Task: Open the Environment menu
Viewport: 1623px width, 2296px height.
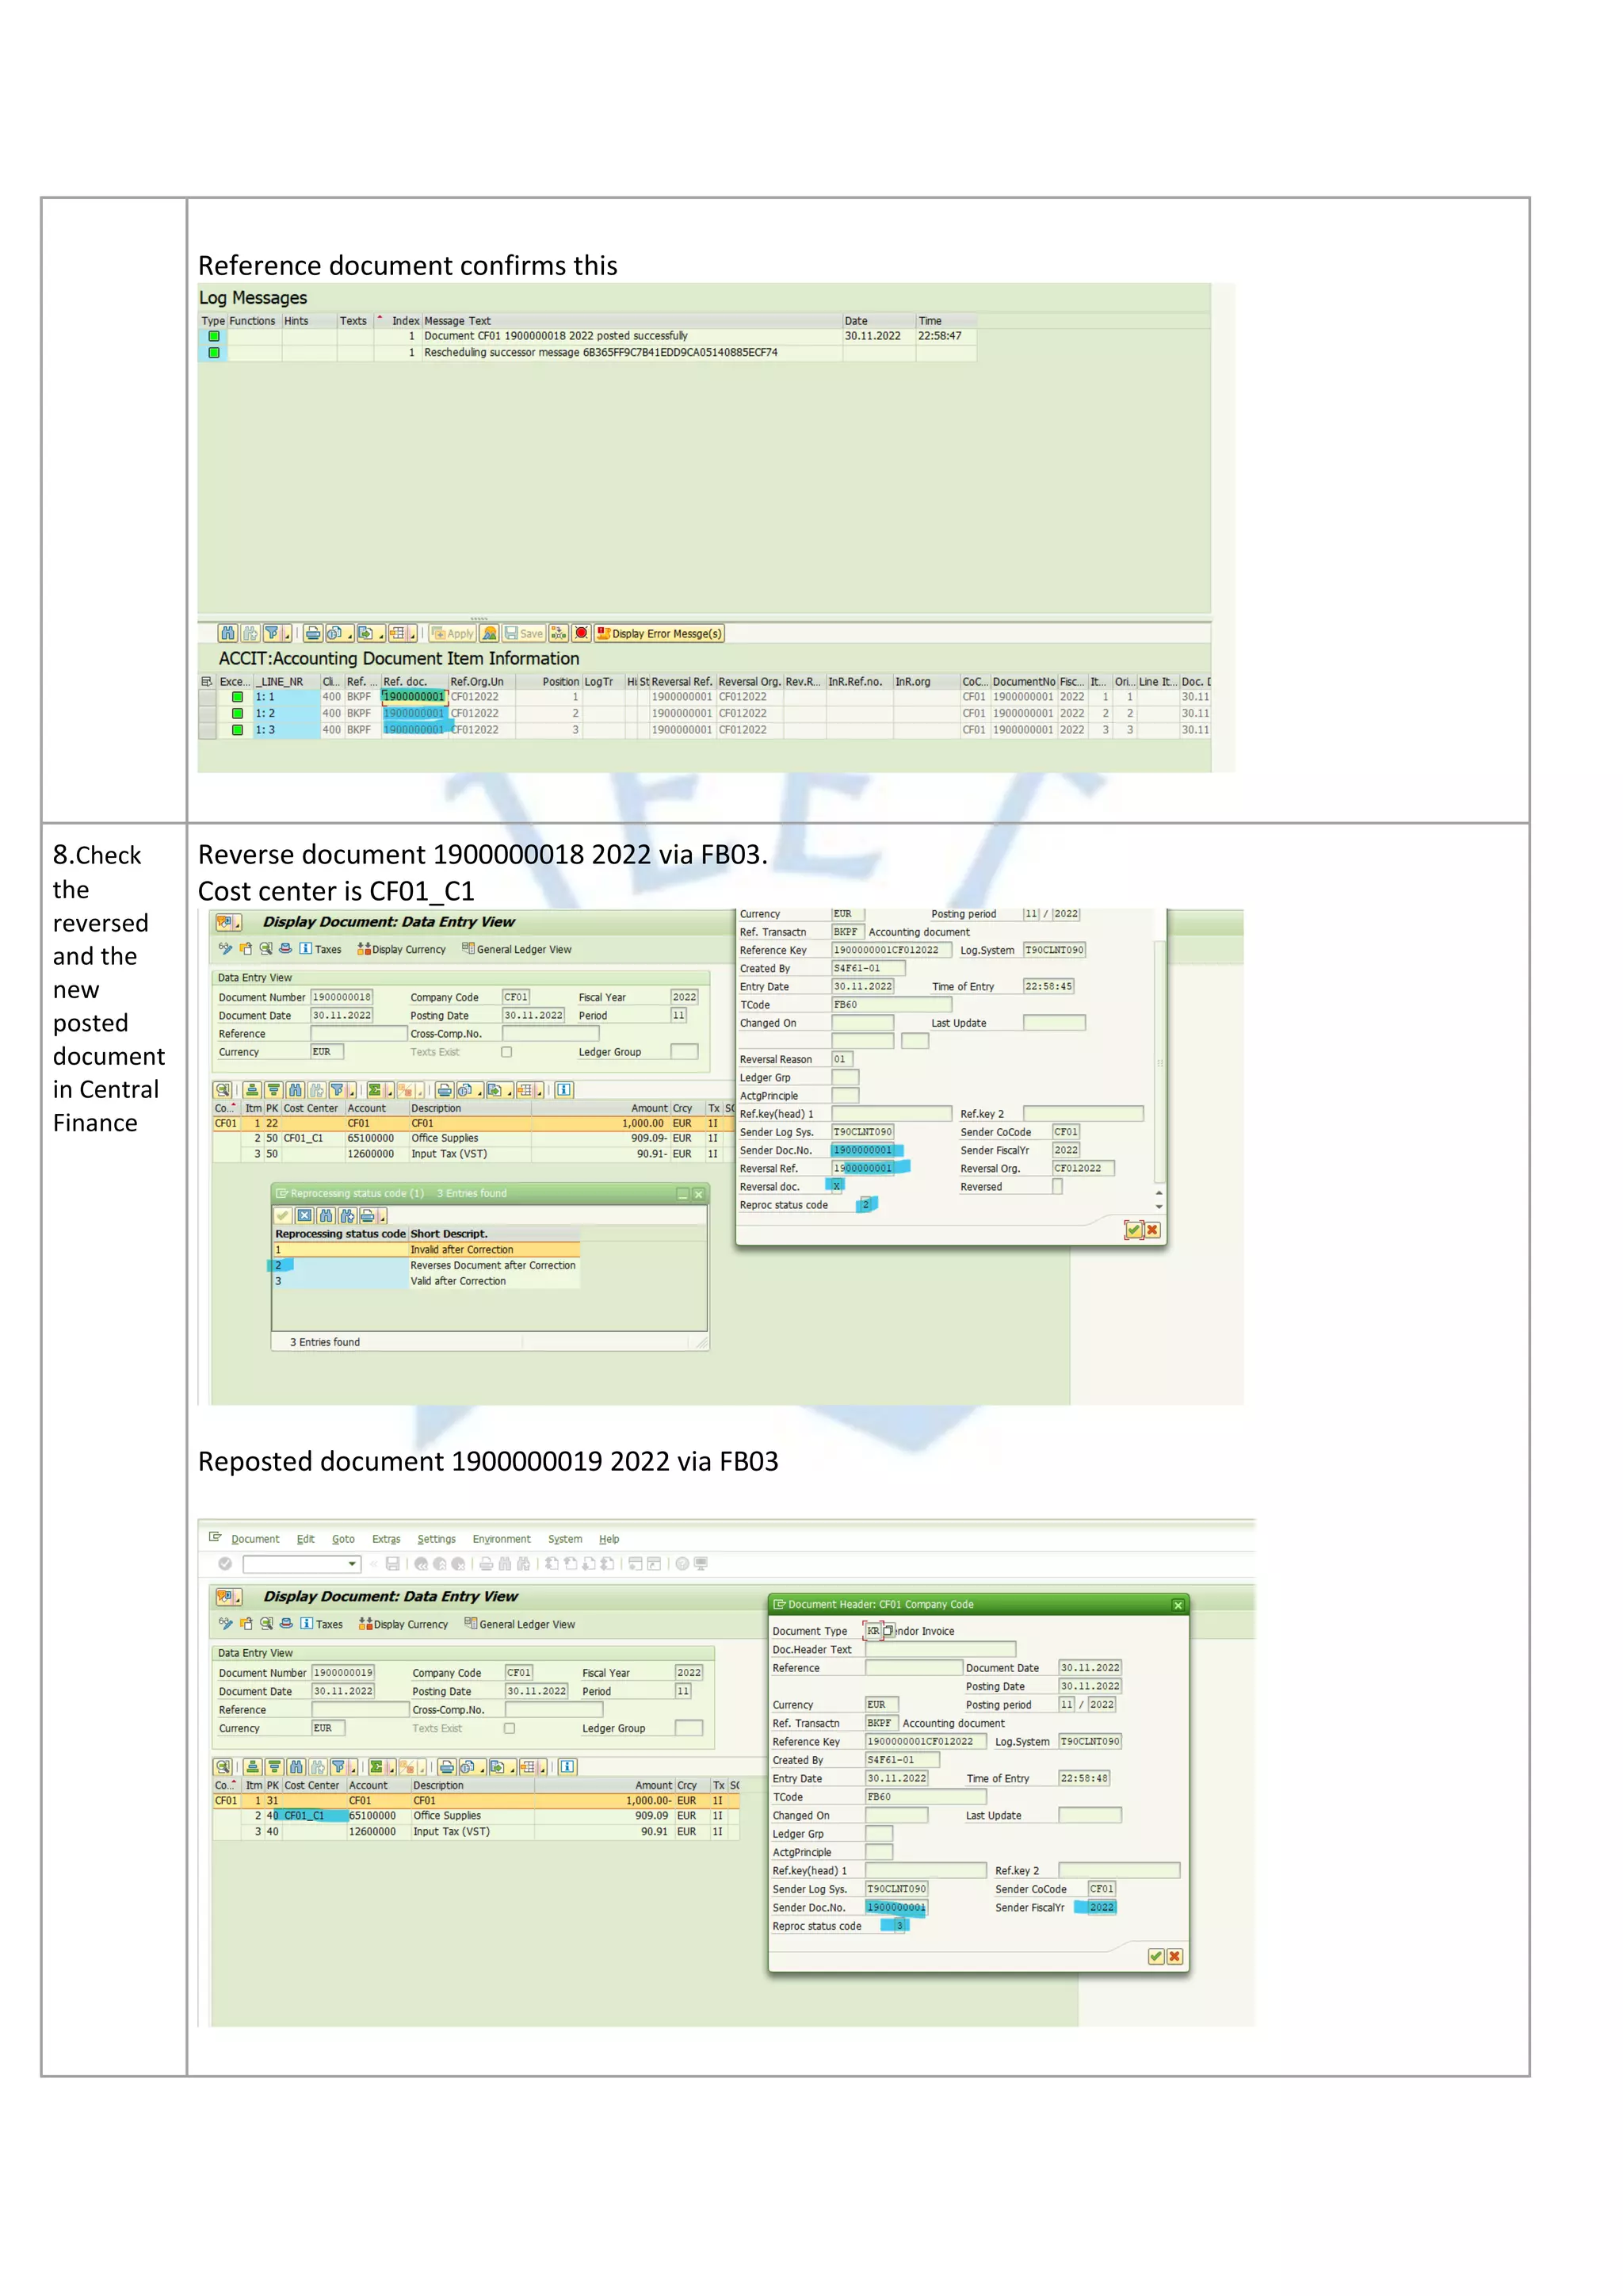Action: click(502, 1539)
